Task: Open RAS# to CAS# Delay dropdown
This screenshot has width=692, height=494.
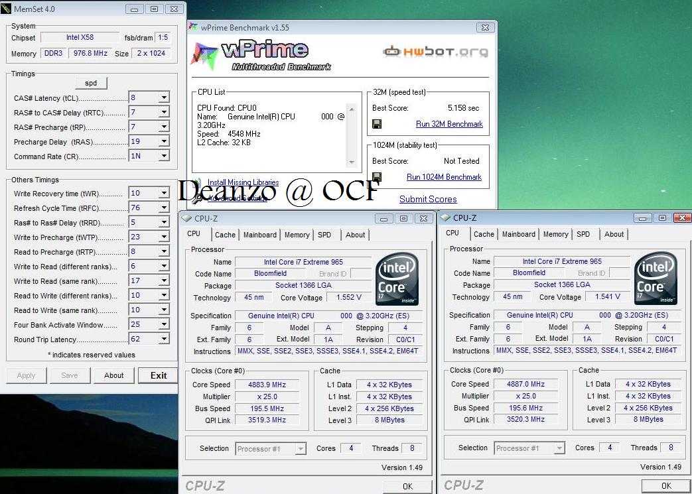Action: [x=164, y=112]
